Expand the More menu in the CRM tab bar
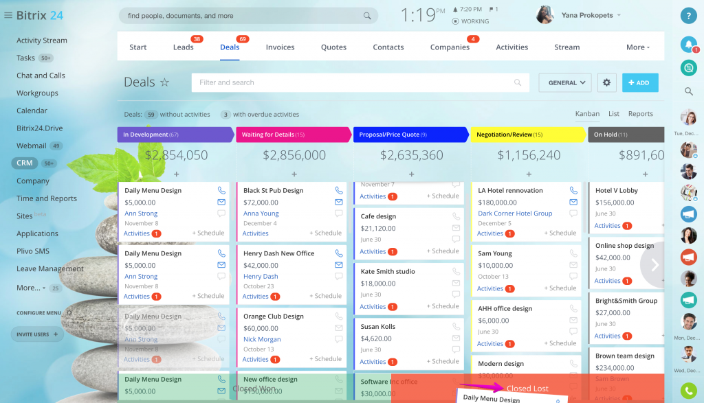Viewport: 704px width, 403px height. click(637, 47)
